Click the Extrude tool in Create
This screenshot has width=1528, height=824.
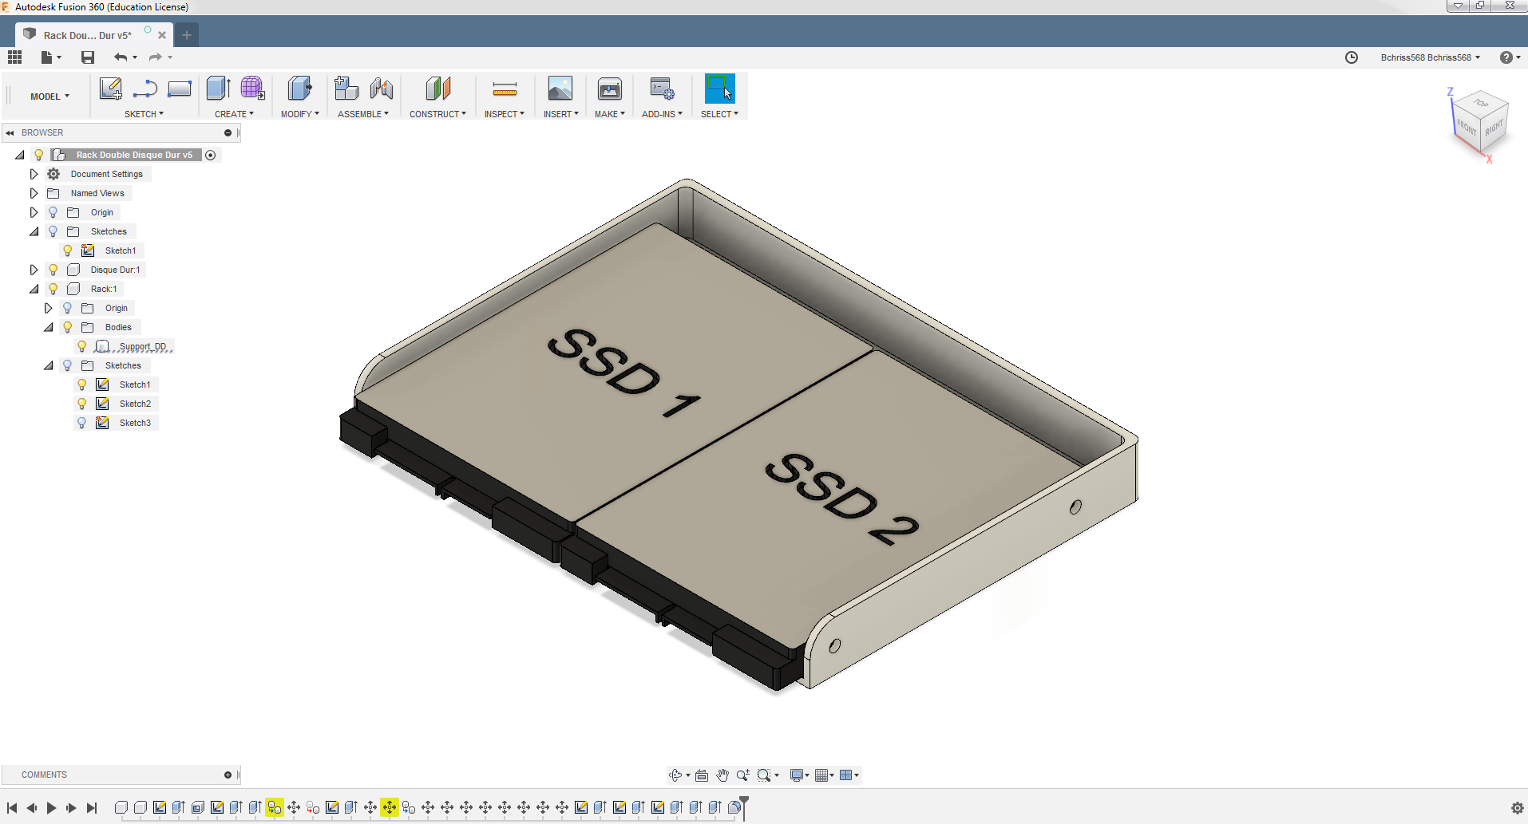point(218,89)
